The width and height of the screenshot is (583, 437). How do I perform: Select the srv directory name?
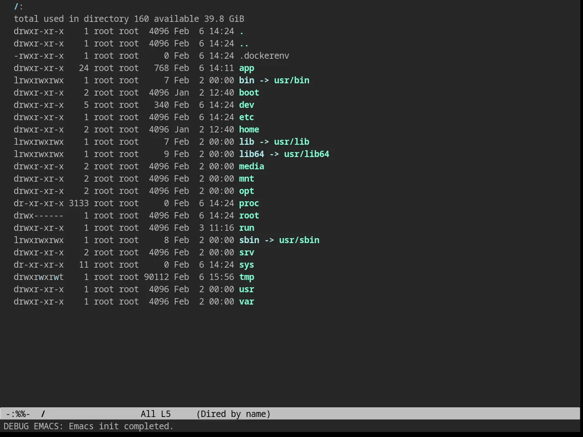[246, 253]
